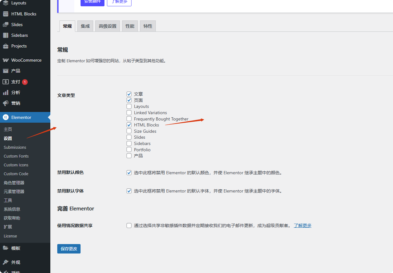
Task: Open the 系统信息 submenu item
Action: (x=12, y=209)
